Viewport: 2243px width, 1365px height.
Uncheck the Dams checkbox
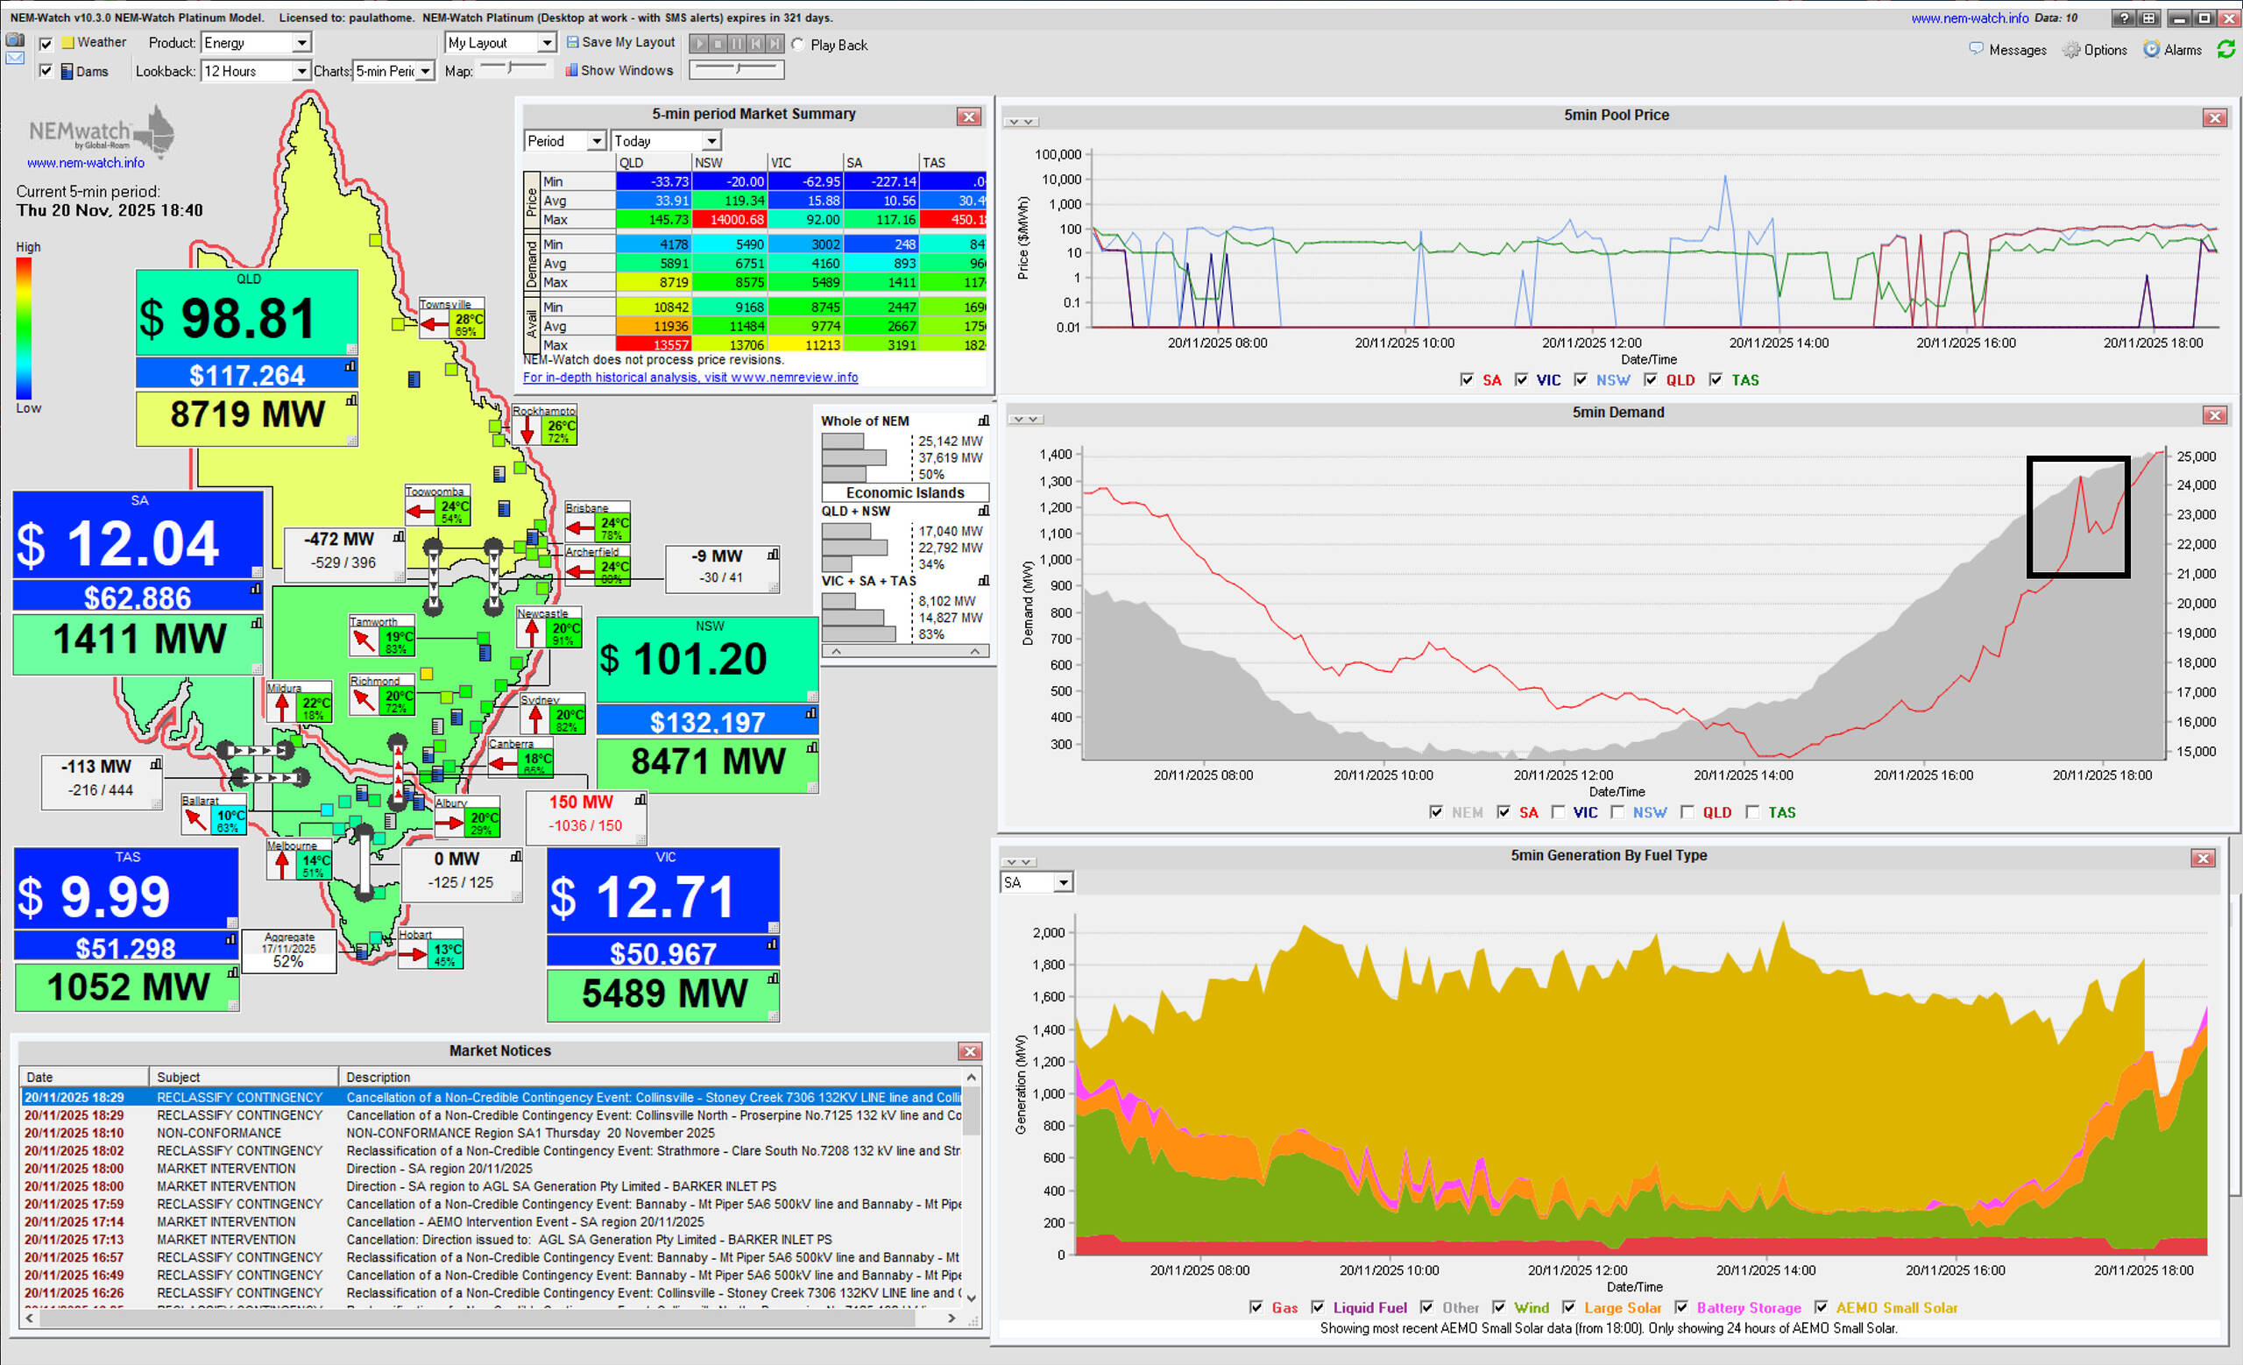[x=46, y=71]
